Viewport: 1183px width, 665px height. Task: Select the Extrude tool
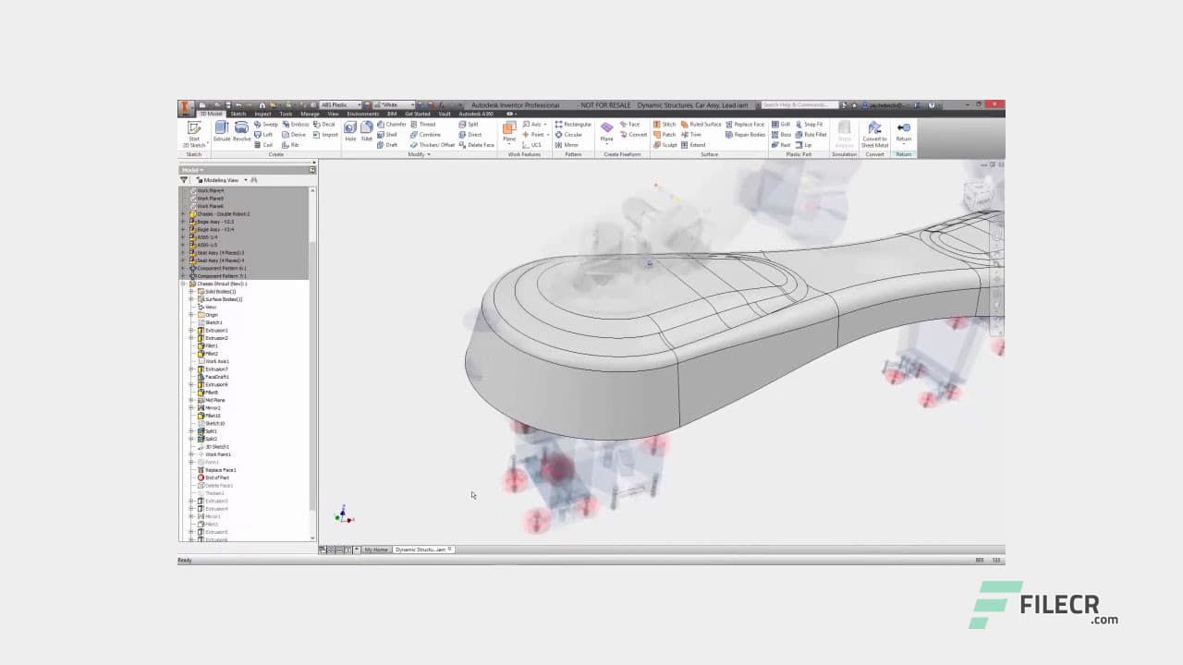[x=222, y=130]
